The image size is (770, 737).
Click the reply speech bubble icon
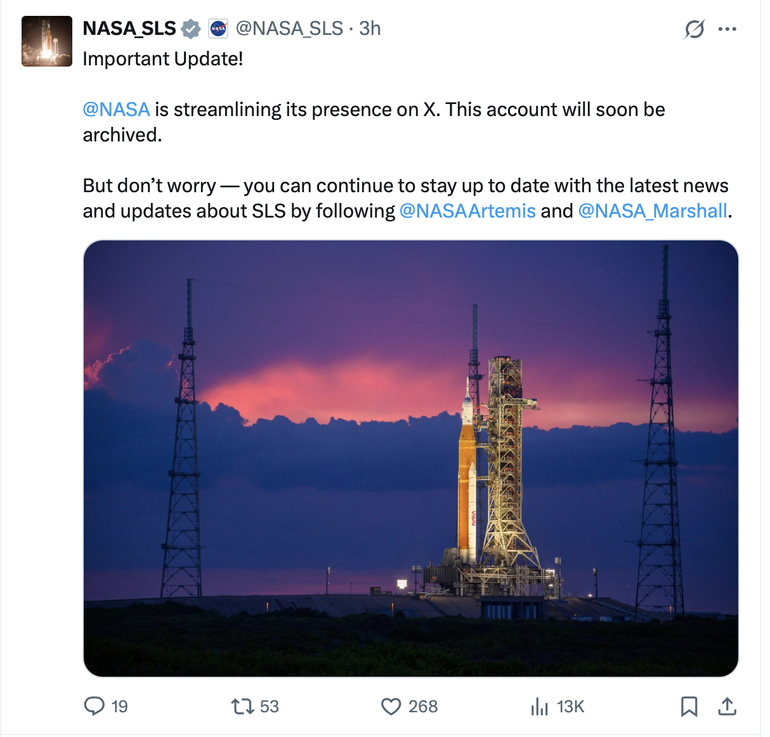[x=95, y=706]
